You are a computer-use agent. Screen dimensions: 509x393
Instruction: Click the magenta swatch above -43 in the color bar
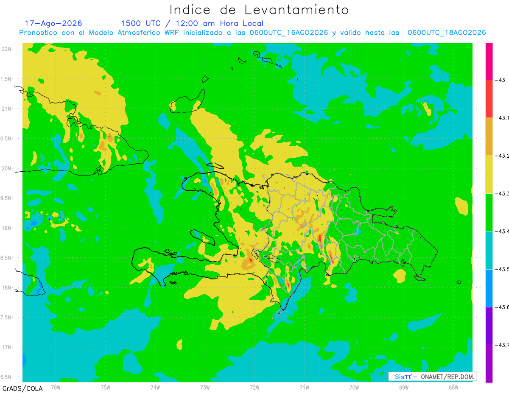pyautogui.click(x=489, y=61)
